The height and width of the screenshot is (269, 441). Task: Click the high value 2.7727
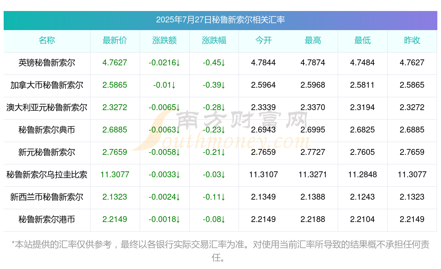[313, 152]
